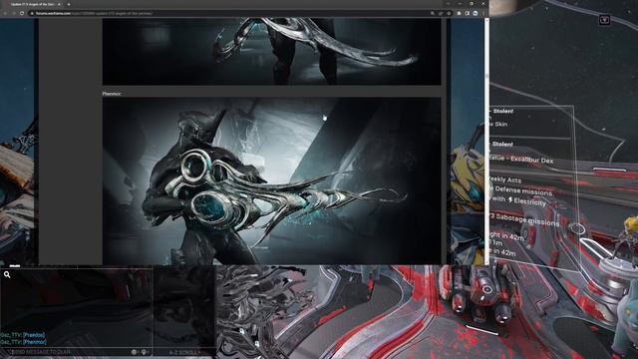Click the zoom magnifier icon in address bar

[432, 13]
